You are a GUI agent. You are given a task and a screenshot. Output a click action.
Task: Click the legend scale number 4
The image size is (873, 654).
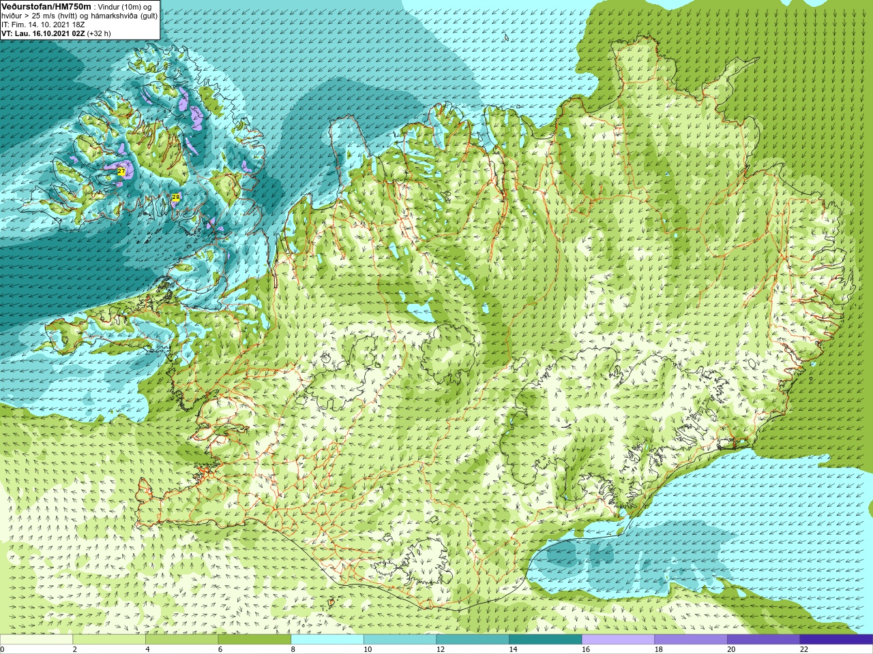[147, 649]
